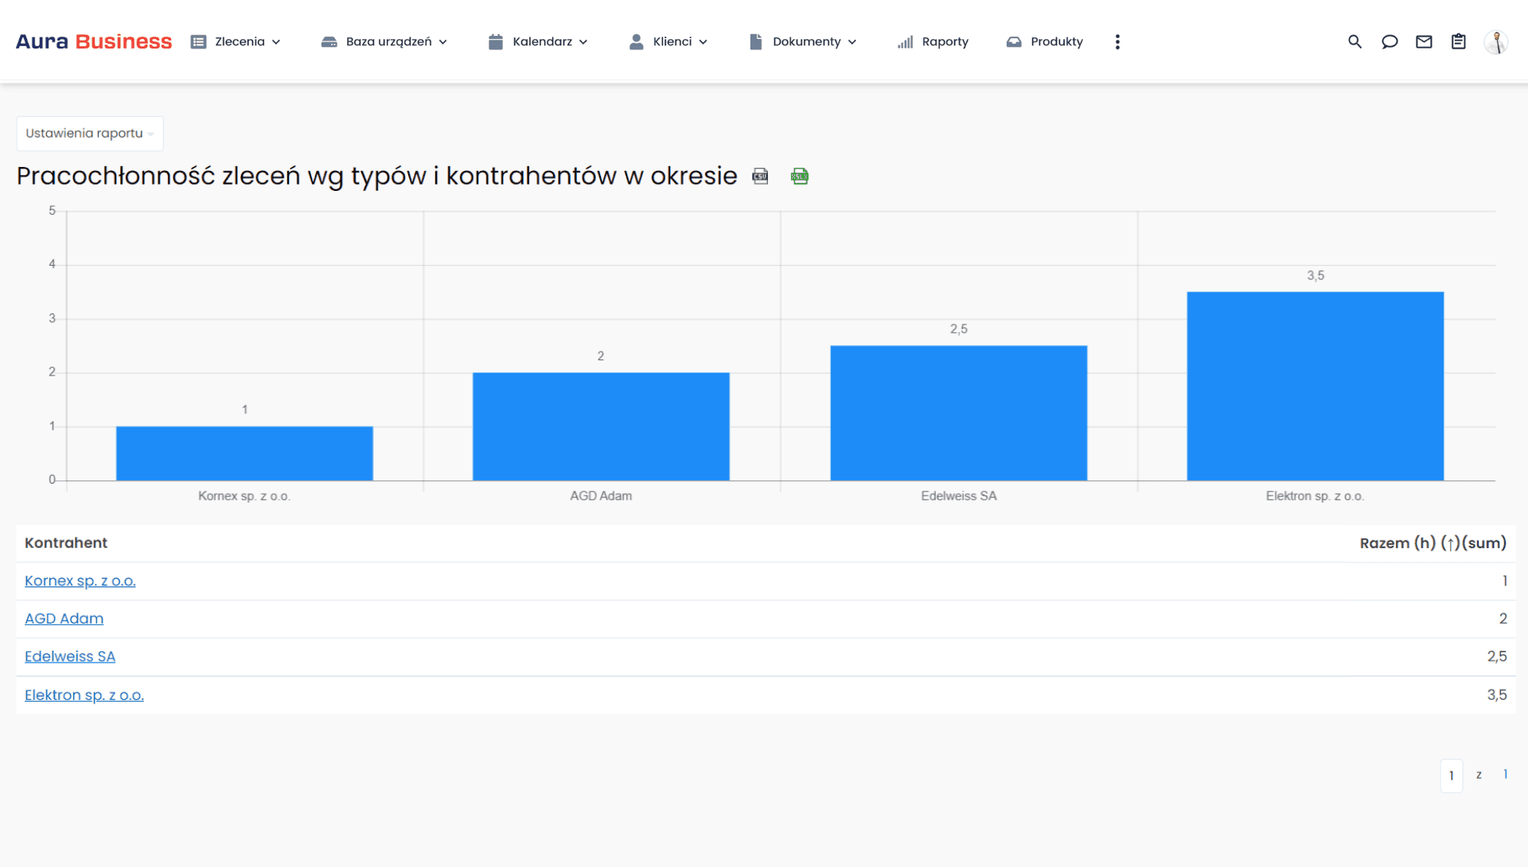Click the Baza urządzeń drive icon

pyautogui.click(x=329, y=41)
